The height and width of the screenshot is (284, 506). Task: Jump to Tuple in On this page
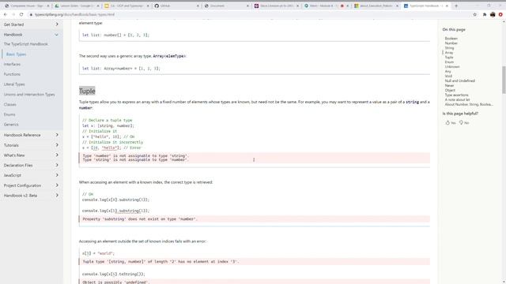point(449,58)
